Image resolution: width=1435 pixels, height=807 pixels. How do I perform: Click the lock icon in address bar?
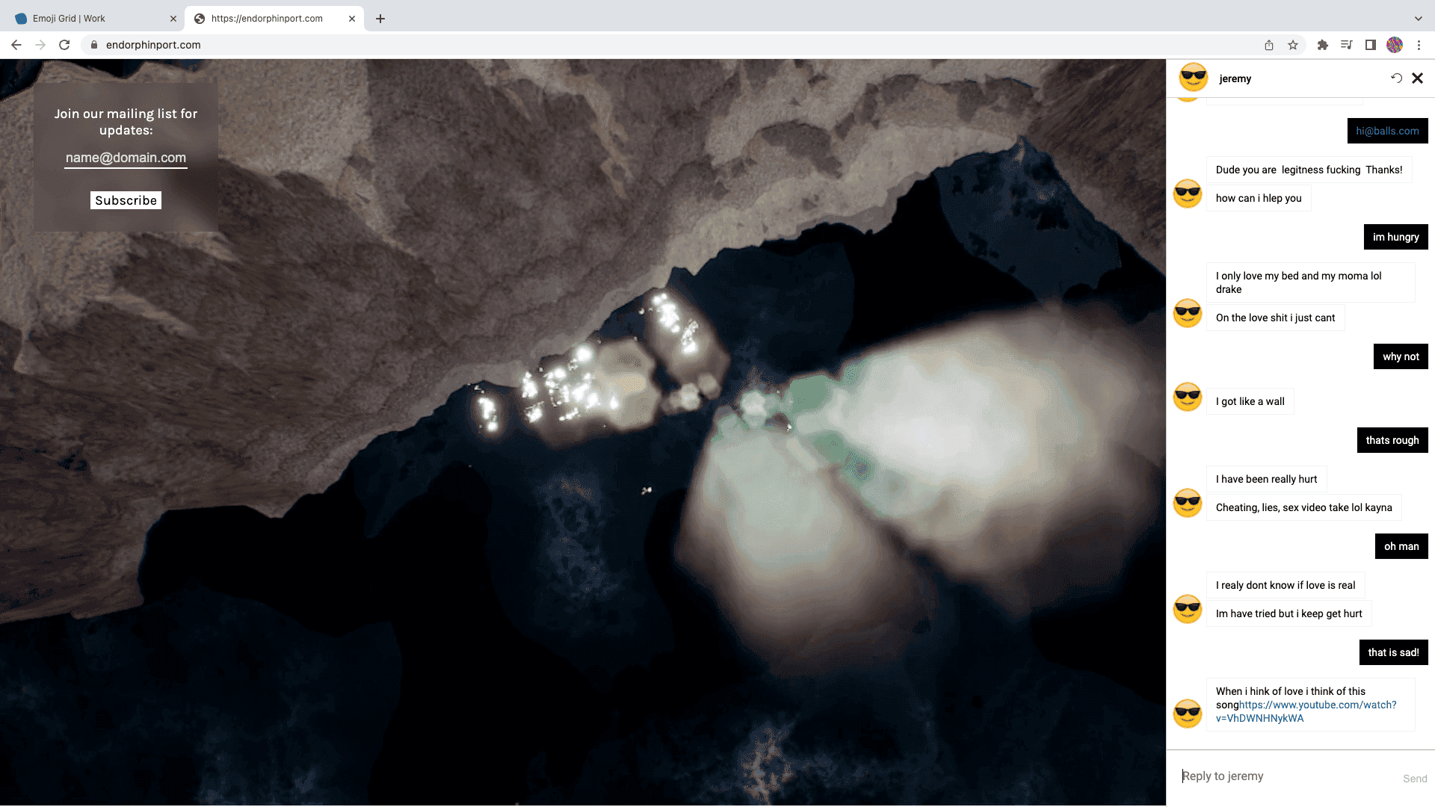(x=94, y=45)
